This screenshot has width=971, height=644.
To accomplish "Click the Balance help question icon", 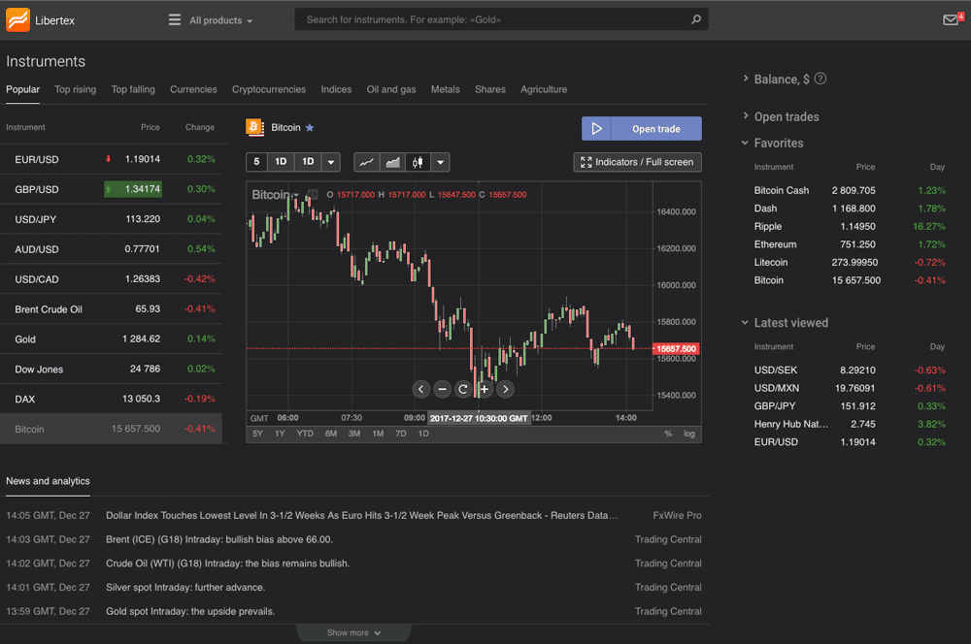I will tap(820, 79).
